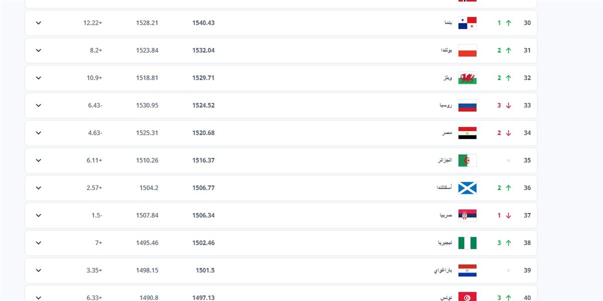Click the Nigeria flag icon
Viewport: 603px width, 301px height.
(x=467, y=243)
